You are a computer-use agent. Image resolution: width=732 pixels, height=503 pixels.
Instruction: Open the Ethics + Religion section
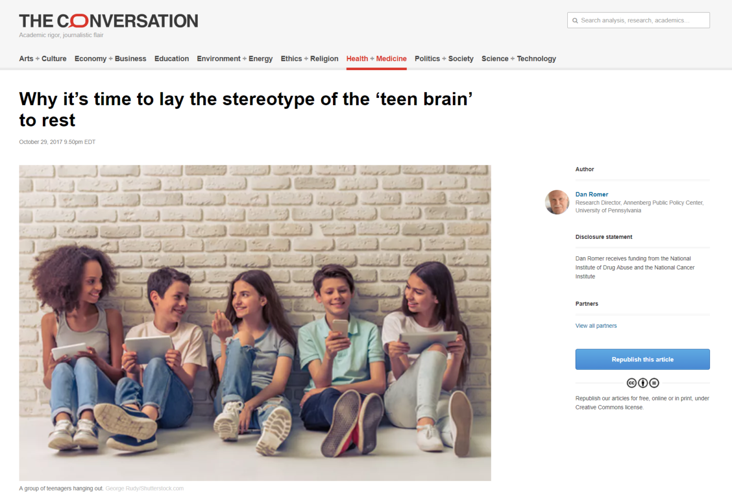click(309, 59)
